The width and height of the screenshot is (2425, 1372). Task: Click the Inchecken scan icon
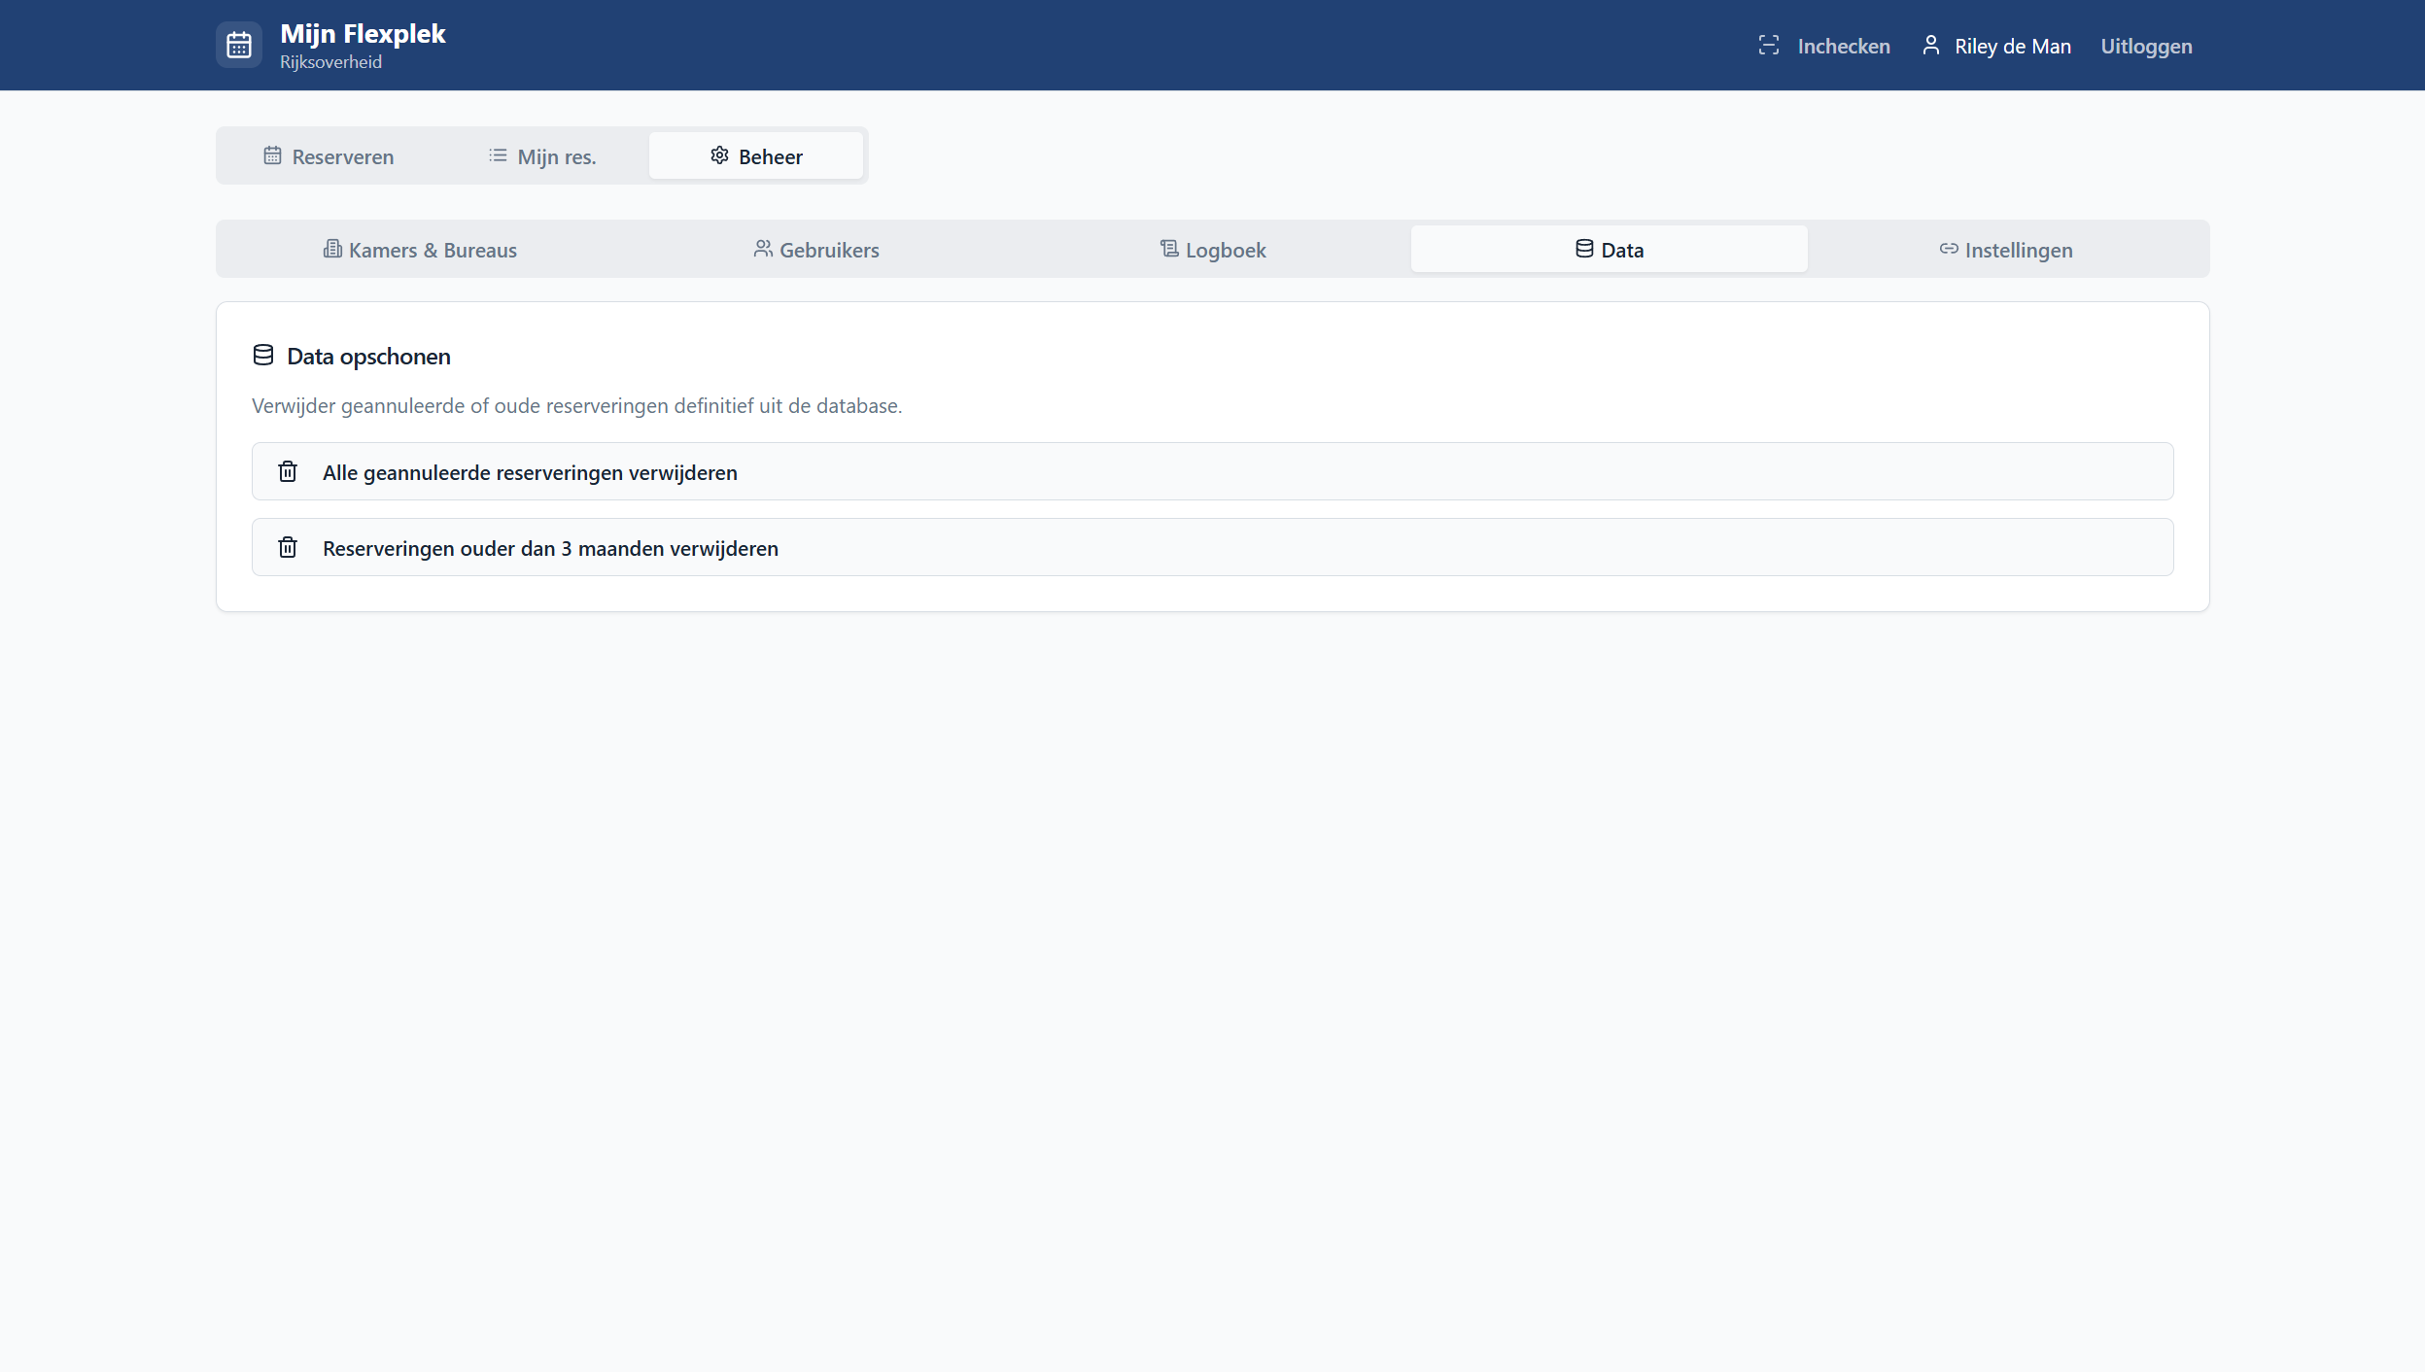click(x=1769, y=46)
